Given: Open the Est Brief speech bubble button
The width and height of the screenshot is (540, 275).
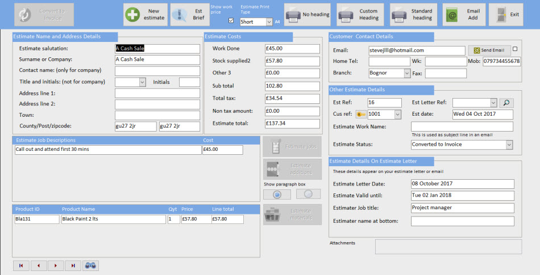Looking at the screenshot, I should tap(189, 15).
